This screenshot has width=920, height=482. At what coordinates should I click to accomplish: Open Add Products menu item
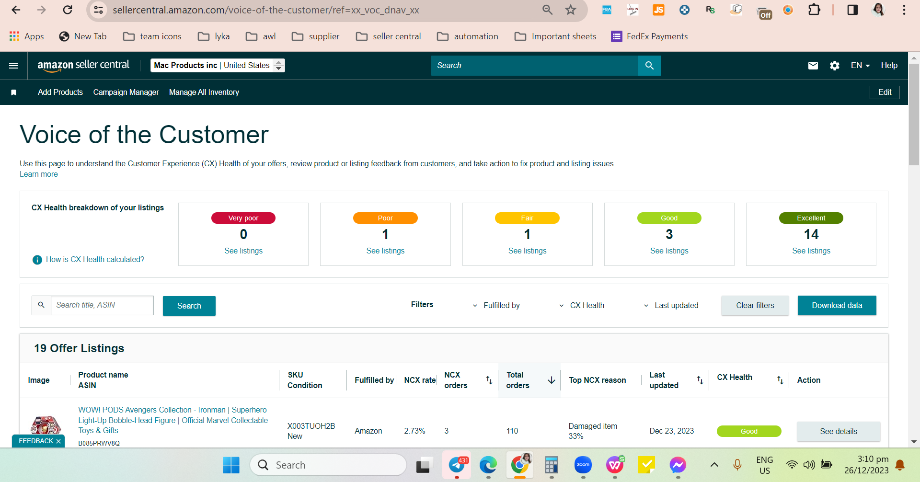pyautogui.click(x=60, y=92)
